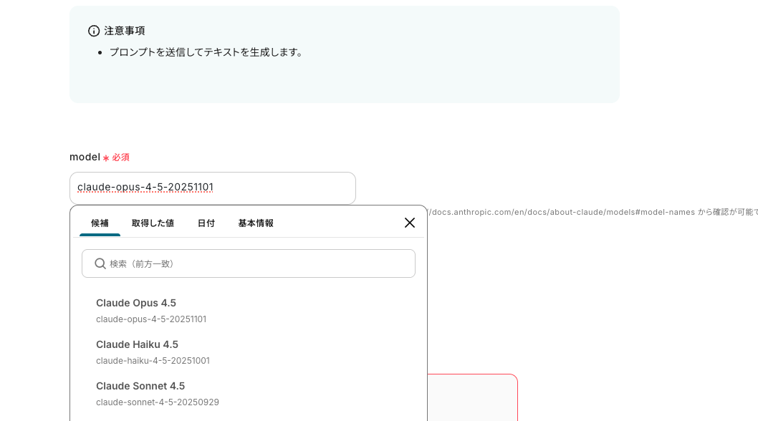Click the claude-opus-4-5-20251101 ID text in list
This screenshot has width=758, height=421.
(151, 319)
